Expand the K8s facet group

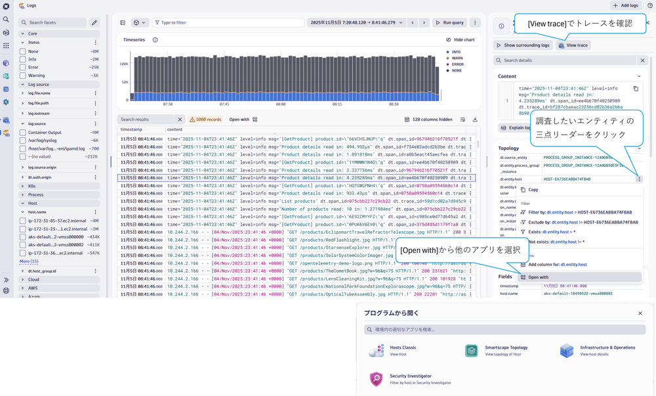[x=23, y=187]
